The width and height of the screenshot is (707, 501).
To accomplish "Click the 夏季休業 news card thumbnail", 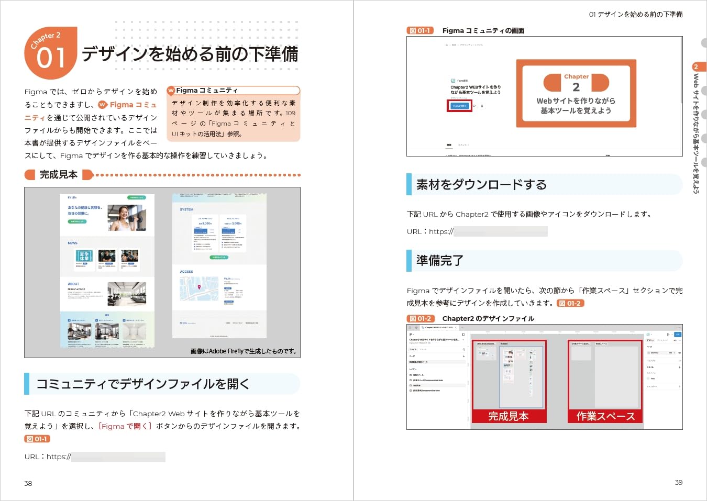I will [x=84, y=256].
